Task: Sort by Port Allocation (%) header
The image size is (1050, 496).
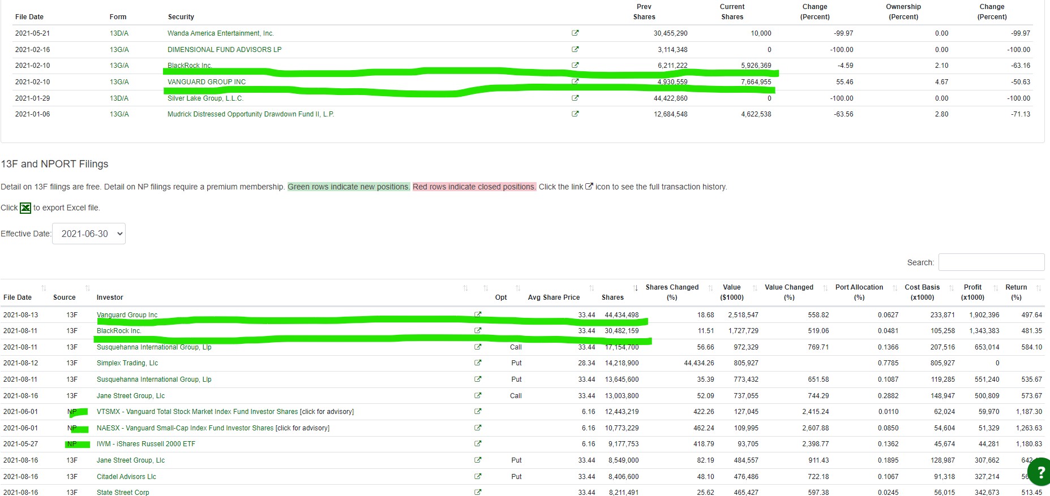Action: [859, 292]
